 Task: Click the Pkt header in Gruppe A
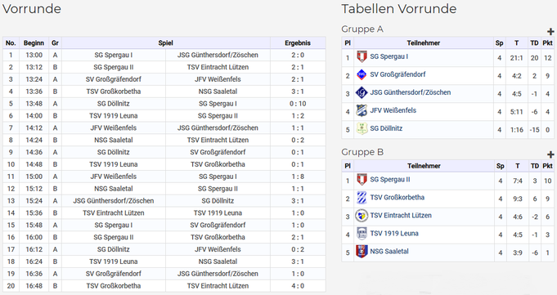pyautogui.click(x=547, y=43)
